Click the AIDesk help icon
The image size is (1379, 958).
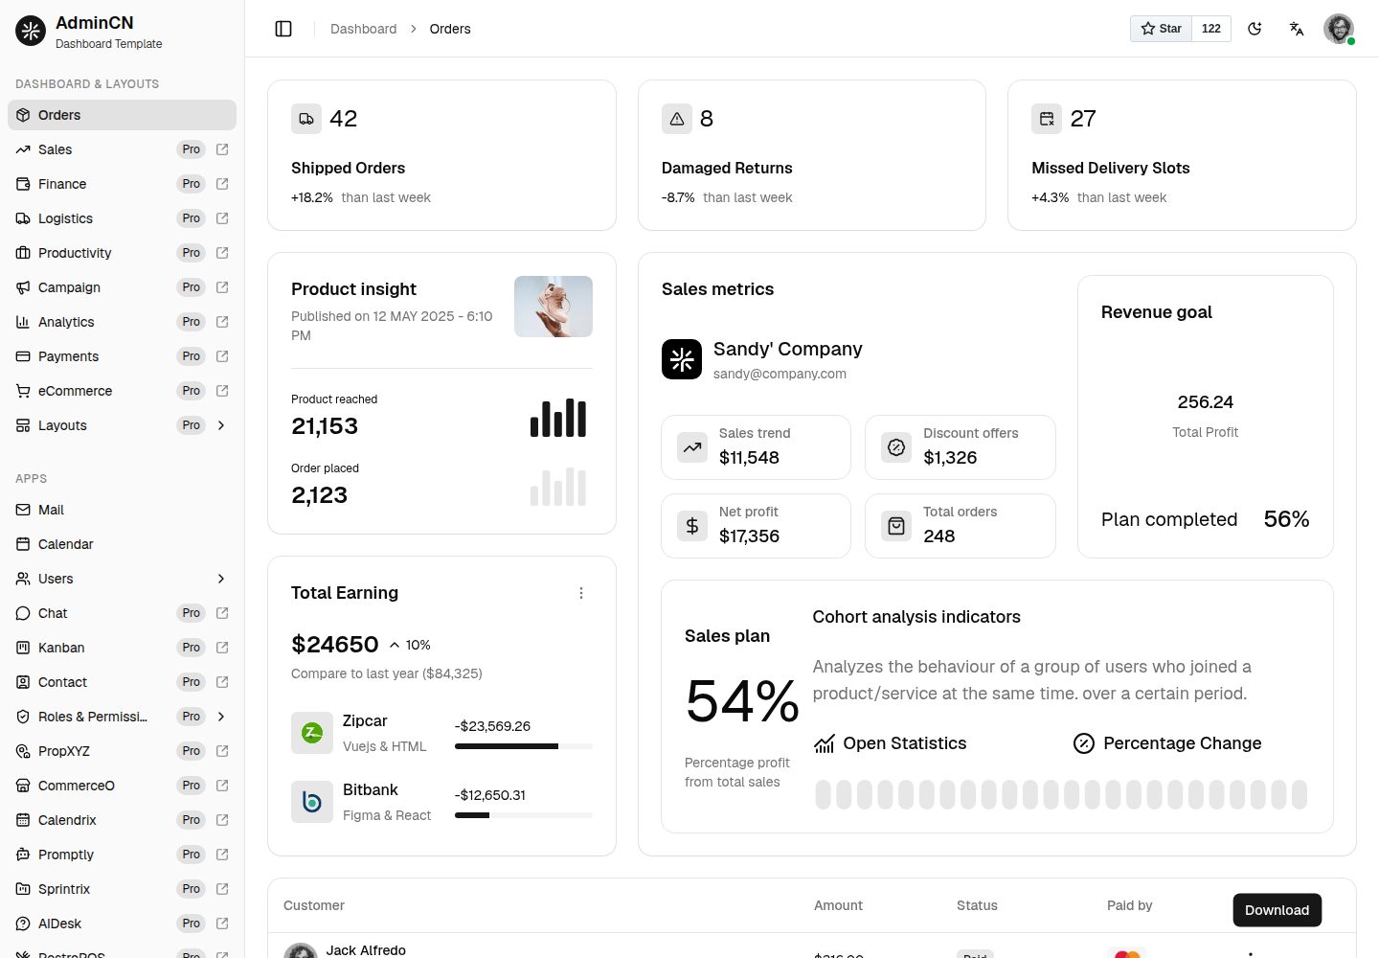pyautogui.click(x=23, y=924)
